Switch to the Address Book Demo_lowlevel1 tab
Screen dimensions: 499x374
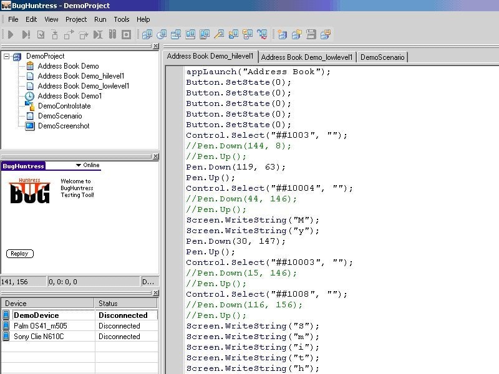pyautogui.click(x=307, y=57)
